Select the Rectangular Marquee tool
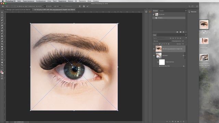219x123 pixels. pos(2,15)
